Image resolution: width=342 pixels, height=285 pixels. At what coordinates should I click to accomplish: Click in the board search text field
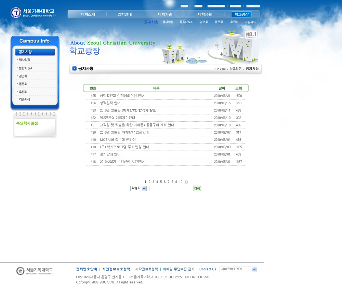170,189
